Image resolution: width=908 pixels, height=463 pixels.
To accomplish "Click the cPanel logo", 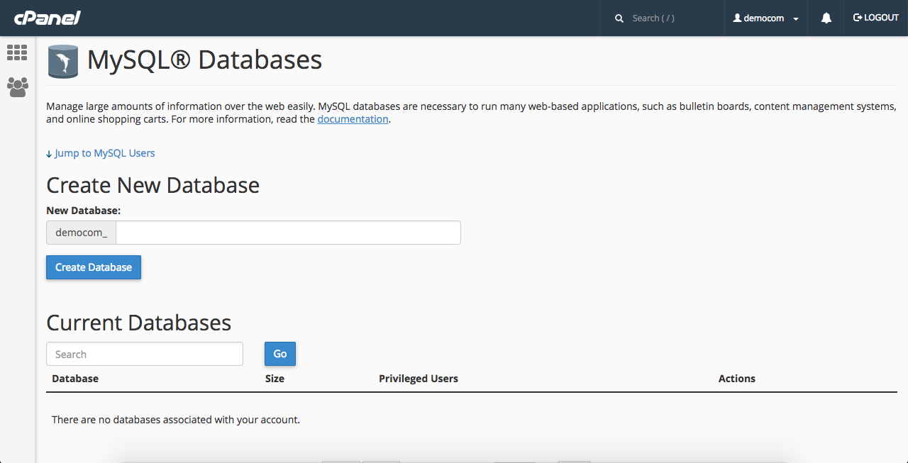I will (x=47, y=18).
